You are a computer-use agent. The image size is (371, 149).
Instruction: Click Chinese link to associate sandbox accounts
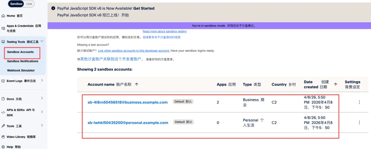click(112, 59)
